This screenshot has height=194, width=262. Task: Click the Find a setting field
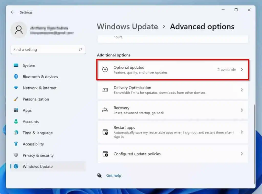pos(48,50)
